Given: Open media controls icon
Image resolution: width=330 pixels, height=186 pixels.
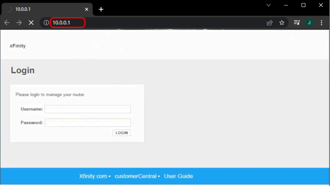Looking at the screenshot, I should 297,22.
